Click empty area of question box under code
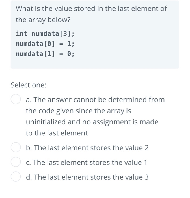 95,63
